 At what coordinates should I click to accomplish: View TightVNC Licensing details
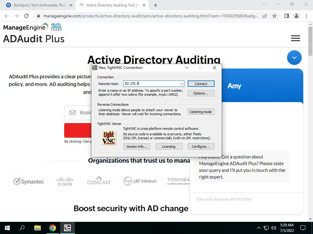pyautogui.click(x=169, y=147)
